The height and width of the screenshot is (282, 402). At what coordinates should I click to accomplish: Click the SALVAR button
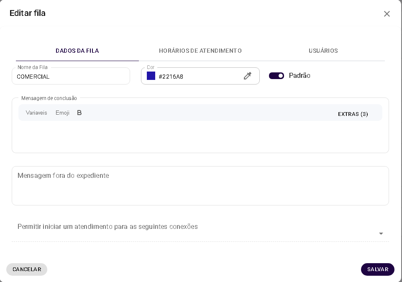[x=377, y=269]
